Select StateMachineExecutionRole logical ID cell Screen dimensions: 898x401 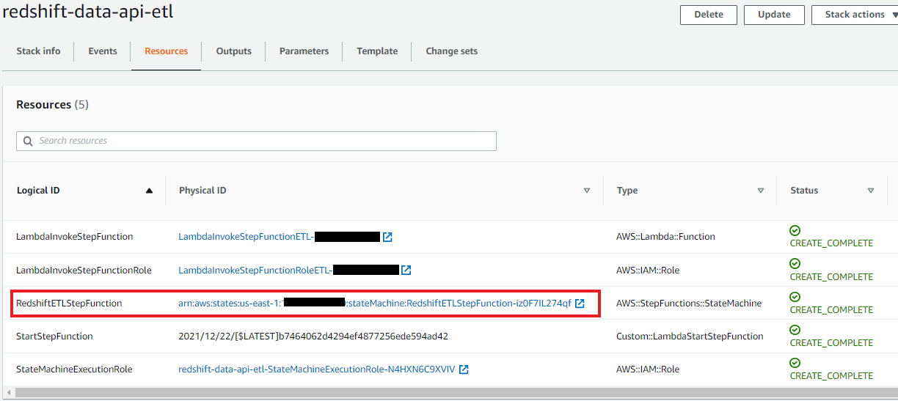(x=74, y=369)
